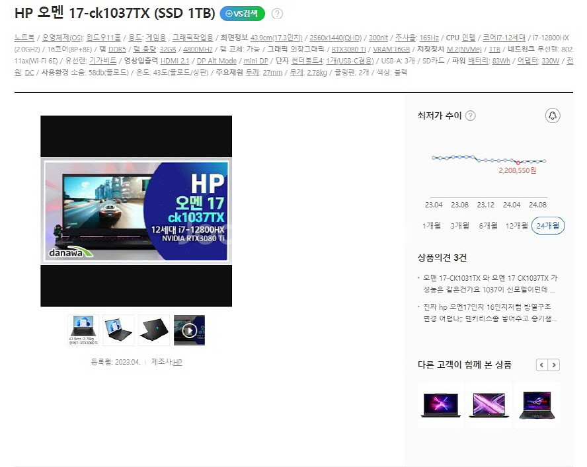Click the 최저가 추이 heading

point(440,116)
